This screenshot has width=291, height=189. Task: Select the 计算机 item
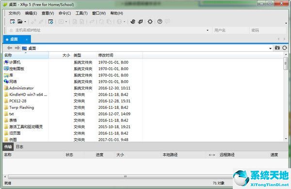12,62
